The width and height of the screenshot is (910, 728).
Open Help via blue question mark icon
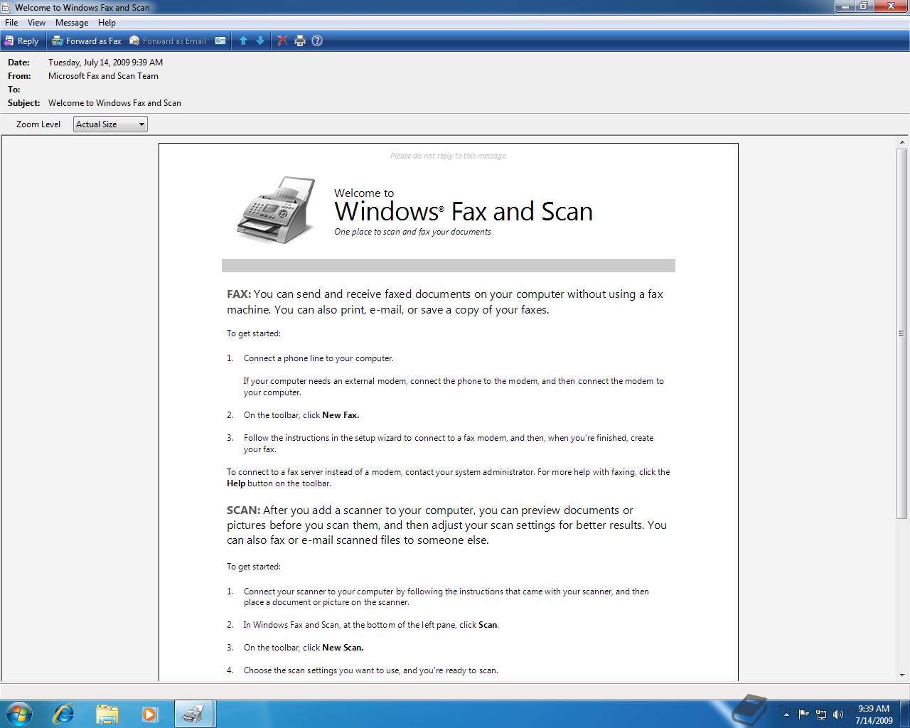point(317,41)
